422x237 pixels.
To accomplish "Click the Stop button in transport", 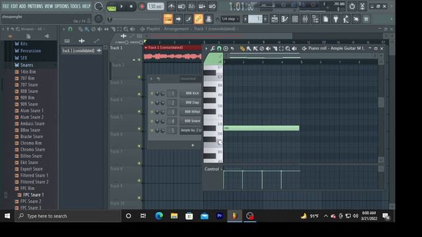I will (131, 7).
